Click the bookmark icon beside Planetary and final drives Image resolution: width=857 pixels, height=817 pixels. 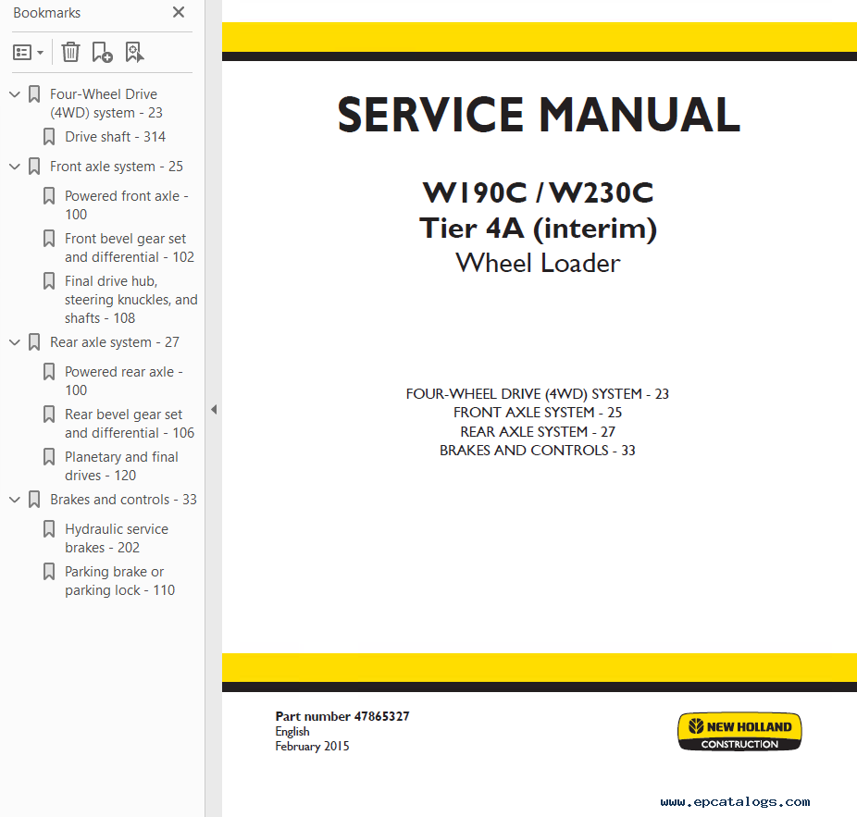click(x=49, y=457)
